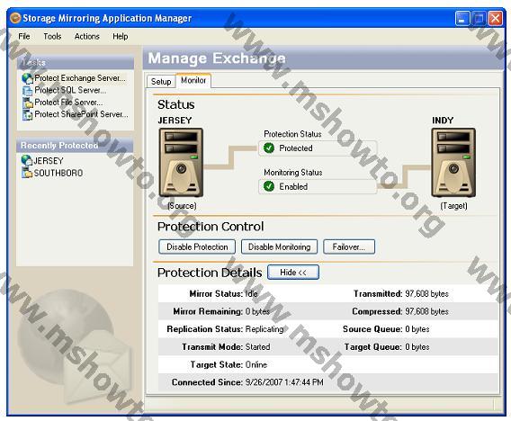
Task: Maximize the Application Manager window
Action: click(x=479, y=18)
